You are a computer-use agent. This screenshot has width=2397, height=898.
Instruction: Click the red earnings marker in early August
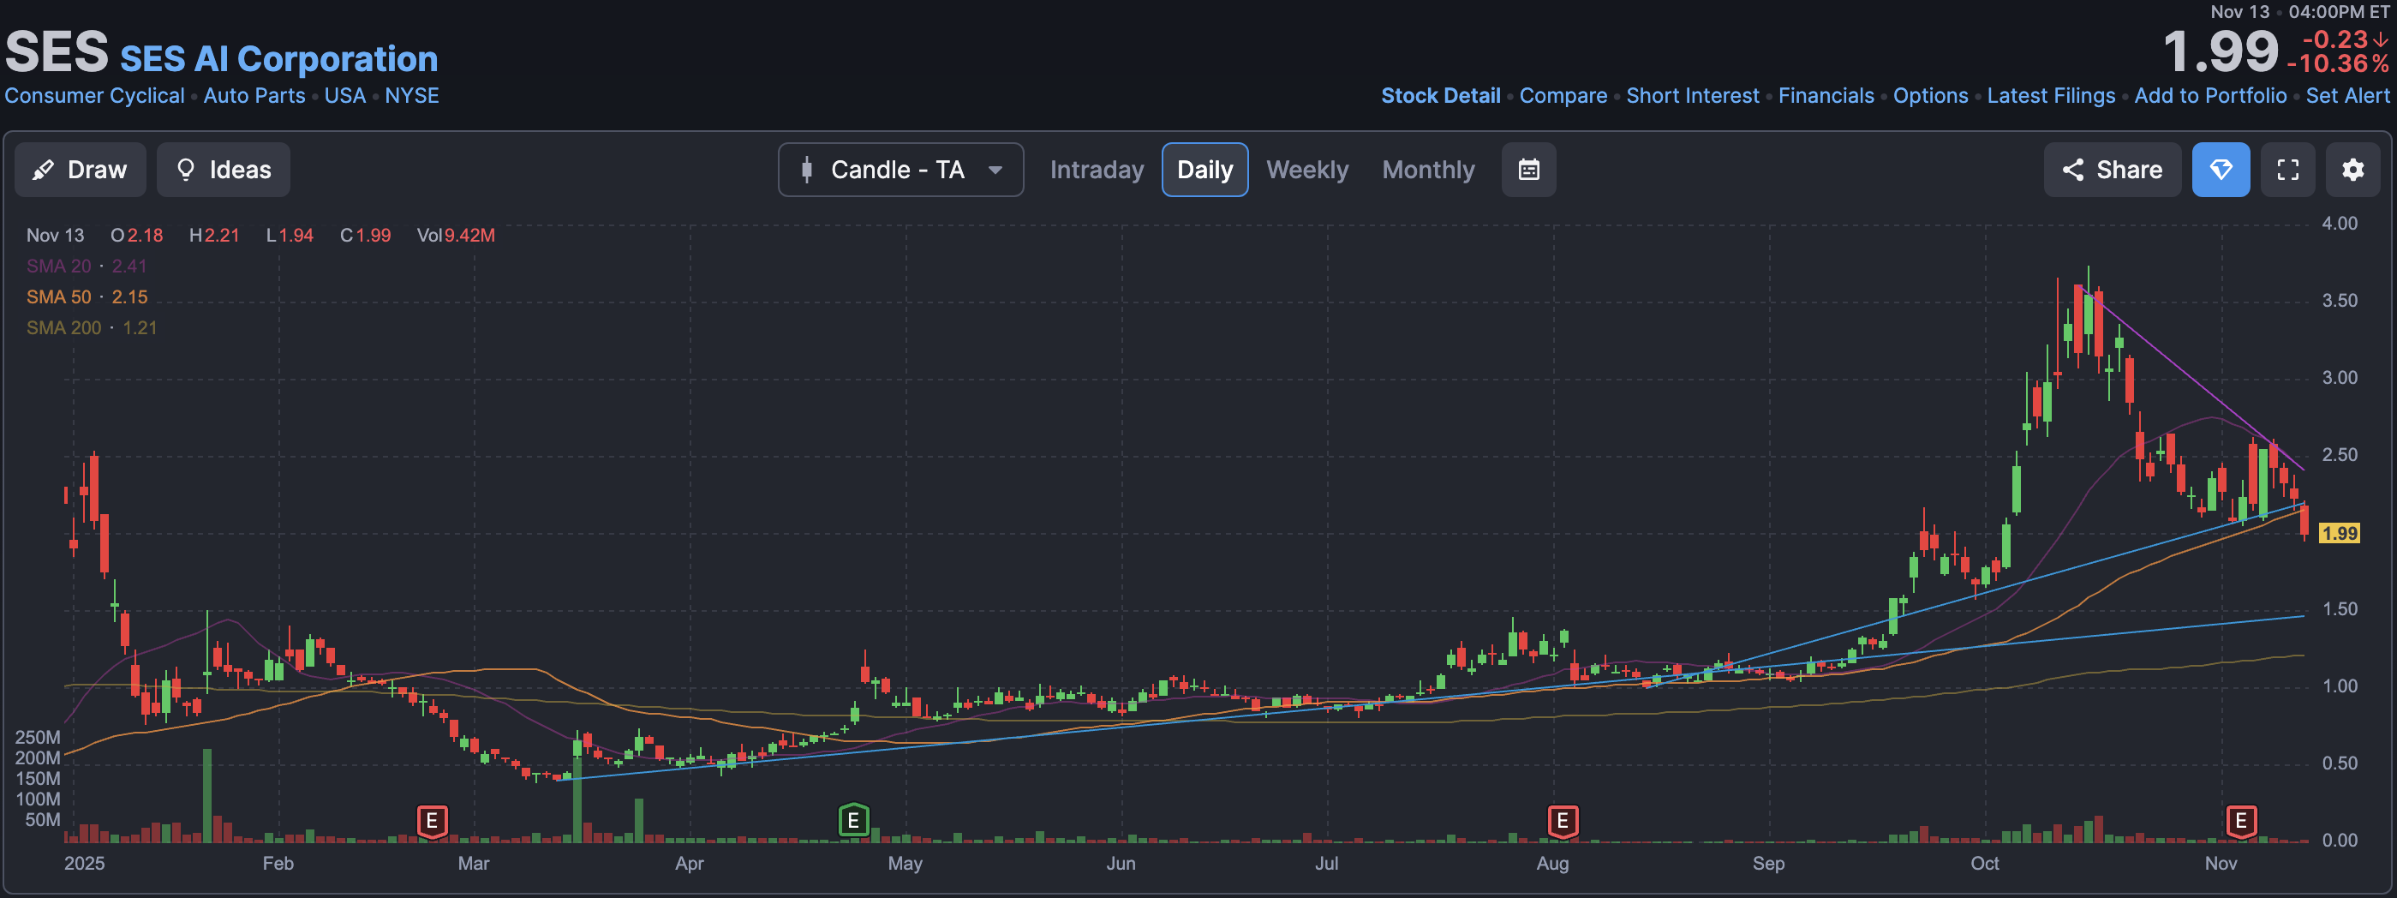pos(1563,822)
